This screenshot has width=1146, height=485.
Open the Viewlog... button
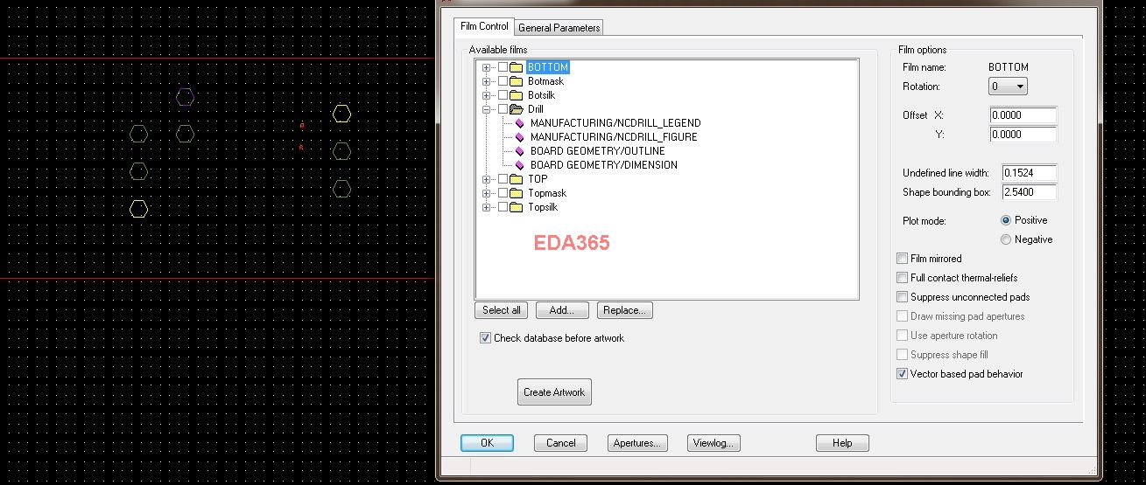[714, 443]
